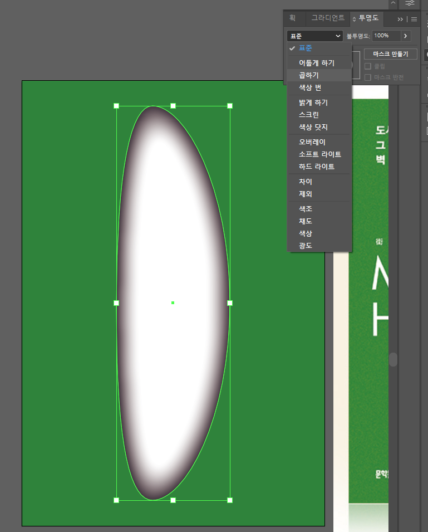Choose 채도 blend mode
Viewport: 428px width, 532px height.
tap(319, 221)
